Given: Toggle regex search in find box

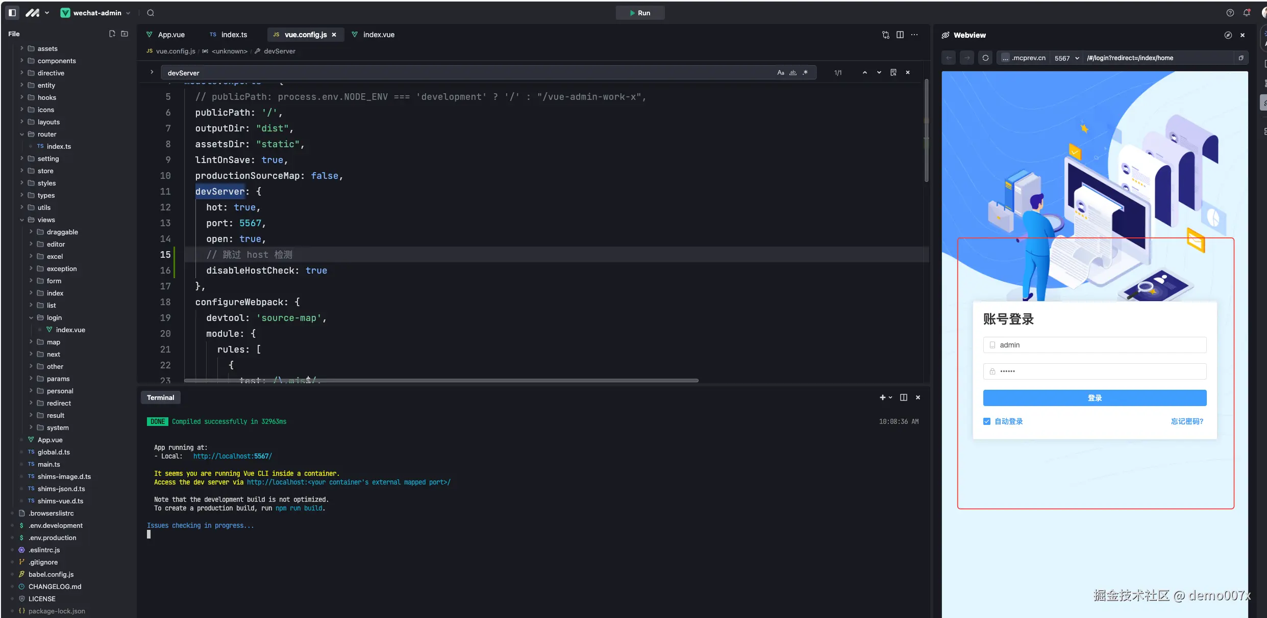Looking at the screenshot, I should coord(805,73).
